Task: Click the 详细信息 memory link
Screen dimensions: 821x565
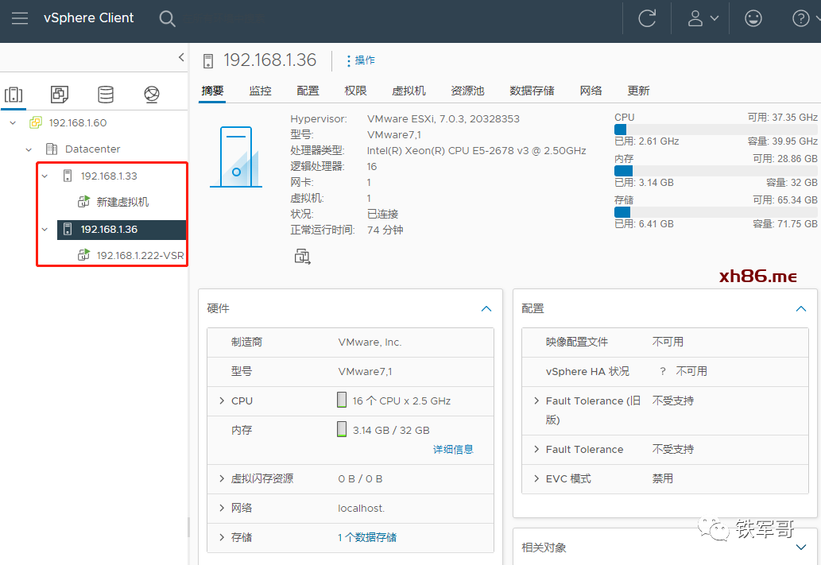Action: [x=453, y=449]
